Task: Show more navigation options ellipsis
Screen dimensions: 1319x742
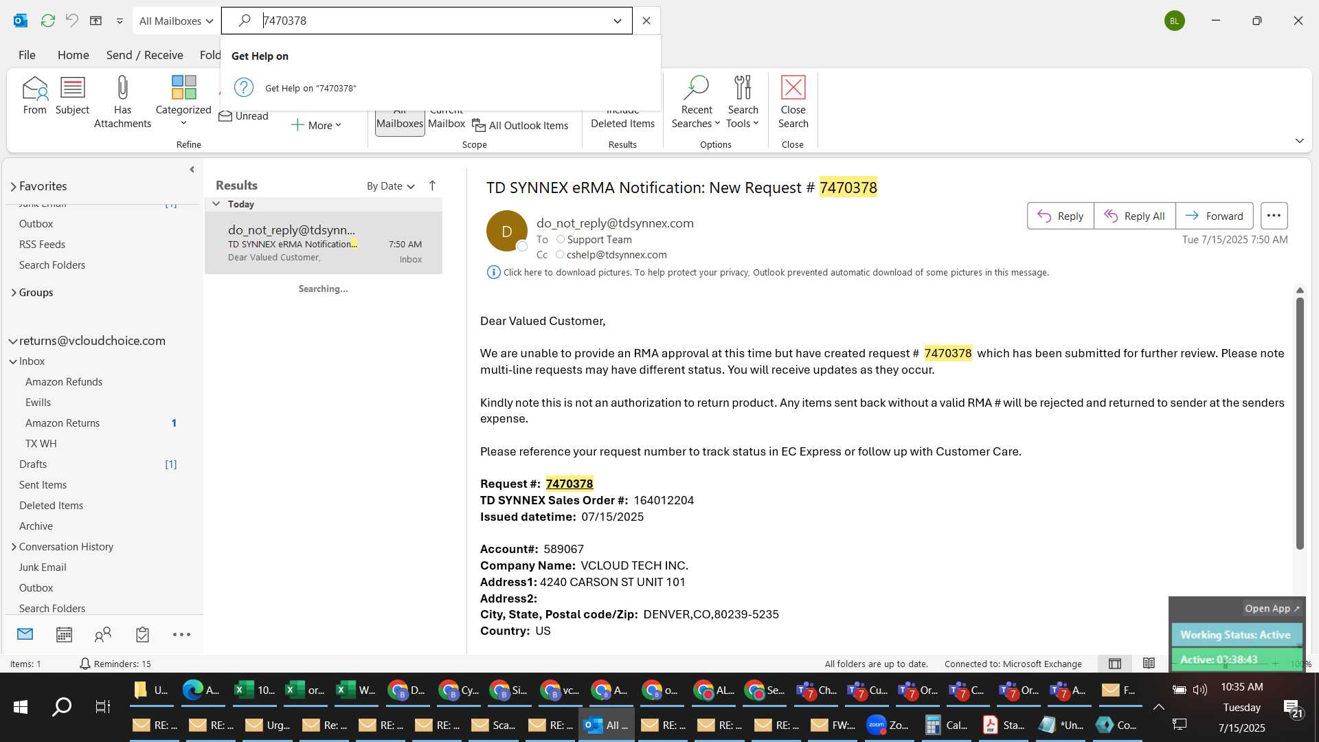Action: click(x=181, y=634)
